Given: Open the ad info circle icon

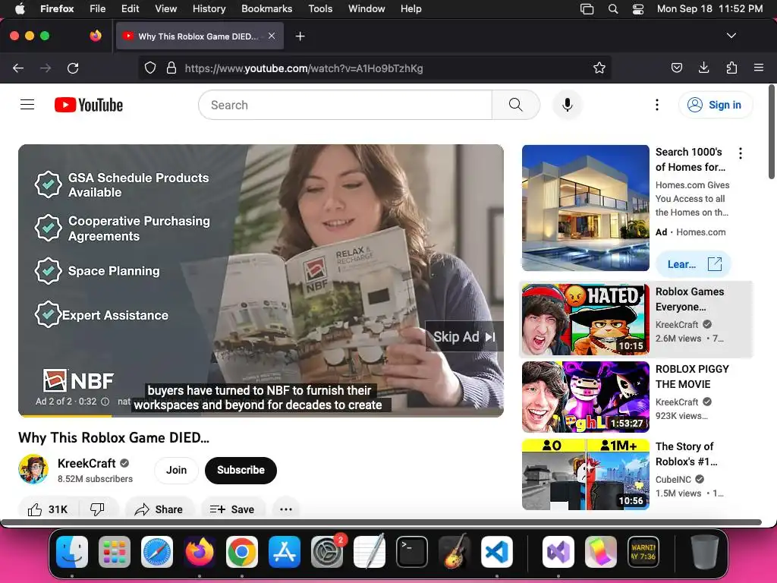Looking at the screenshot, I should 105,402.
